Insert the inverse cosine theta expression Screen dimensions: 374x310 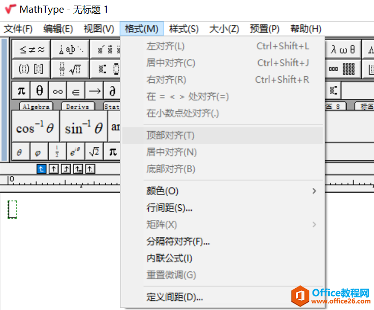point(36,127)
